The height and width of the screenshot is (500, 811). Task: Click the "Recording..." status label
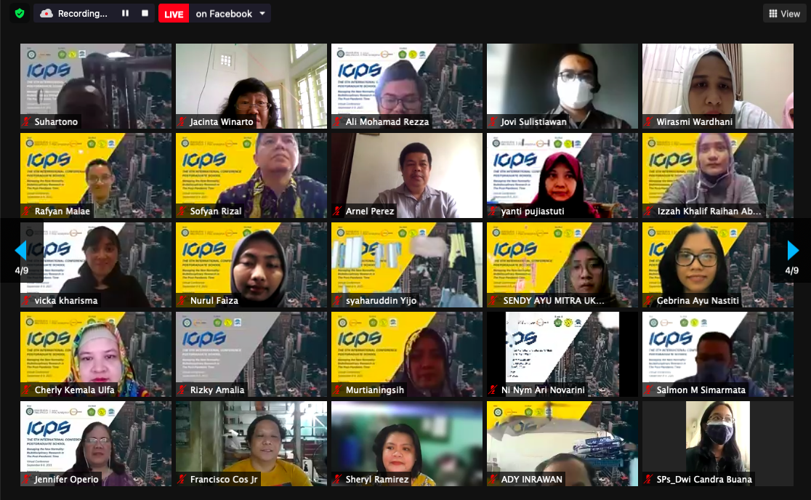pyautogui.click(x=82, y=13)
